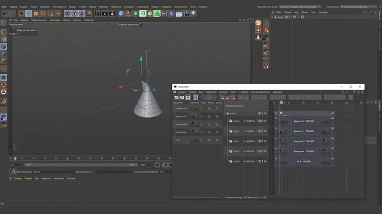Toggle the Z axis lock

(82, 14)
